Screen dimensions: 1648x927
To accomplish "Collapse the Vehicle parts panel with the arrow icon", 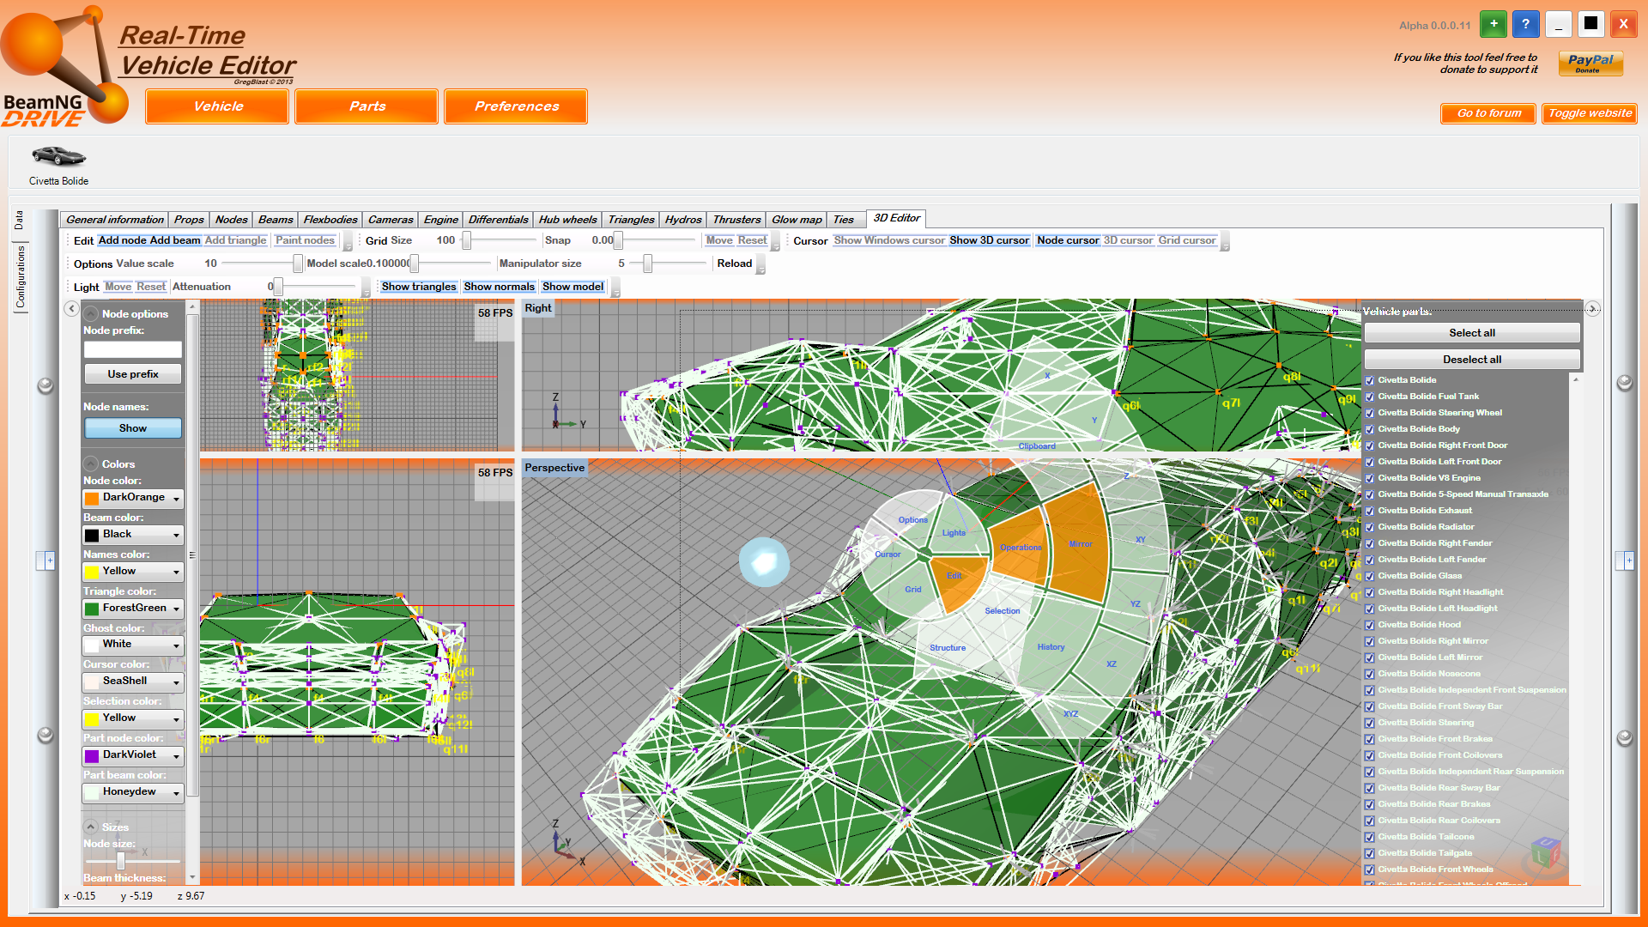I will click(x=1592, y=309).
